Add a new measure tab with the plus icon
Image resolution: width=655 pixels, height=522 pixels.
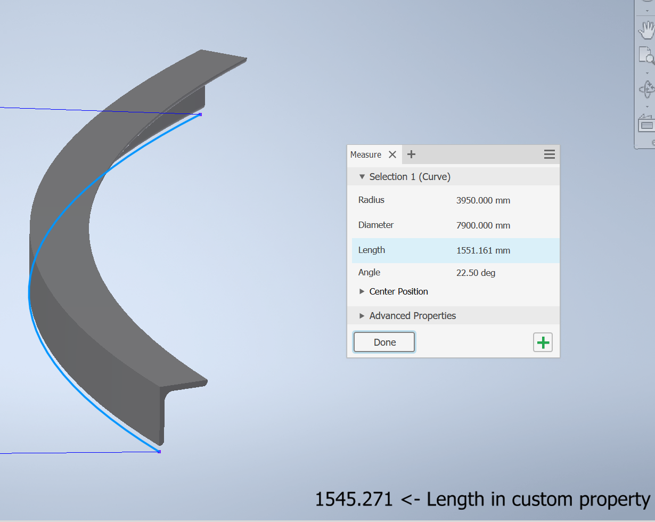coord(411,154)
